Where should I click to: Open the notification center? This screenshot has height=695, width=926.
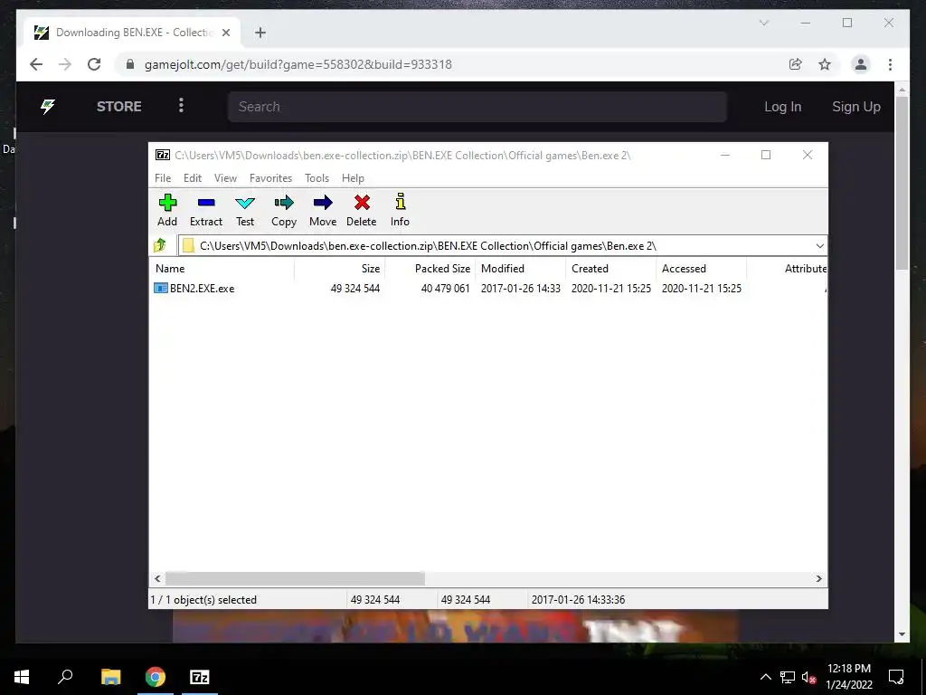tap(896, 677)
